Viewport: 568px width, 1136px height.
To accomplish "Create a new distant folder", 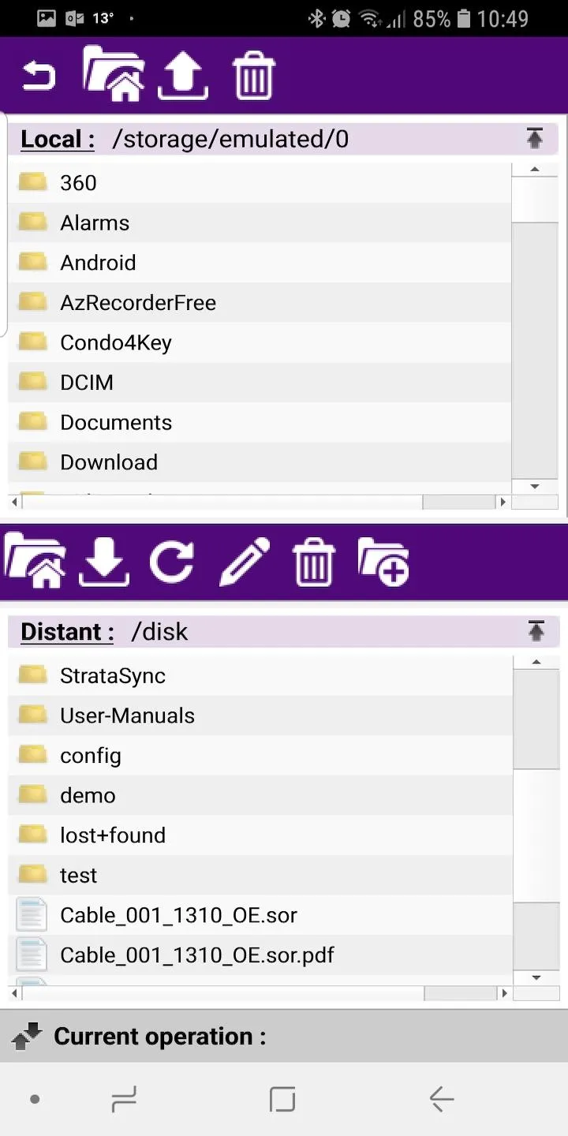I will click(383, 562).
